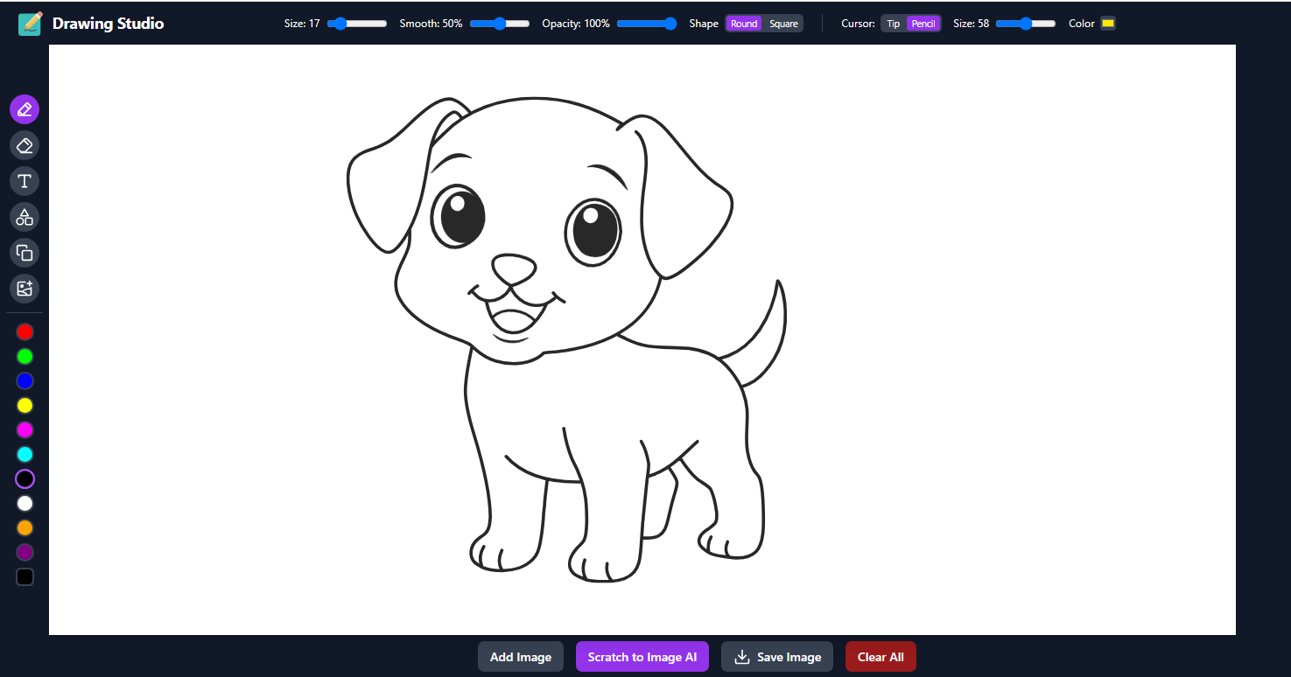The image size is (1291, 677).
Task: Click the duplicate/copy layers icon
Action: [x=25, y=253]
